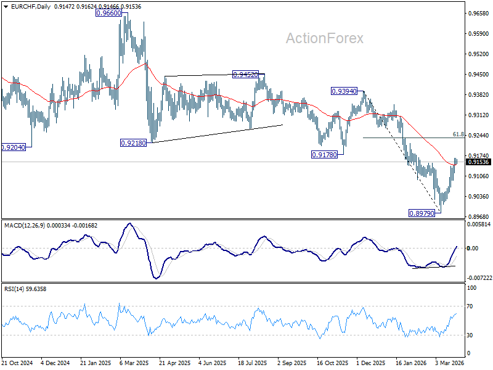The image size is (493, 370).
Task: Click the 0.89790 low price label
Action: click(x=422, y=213)
